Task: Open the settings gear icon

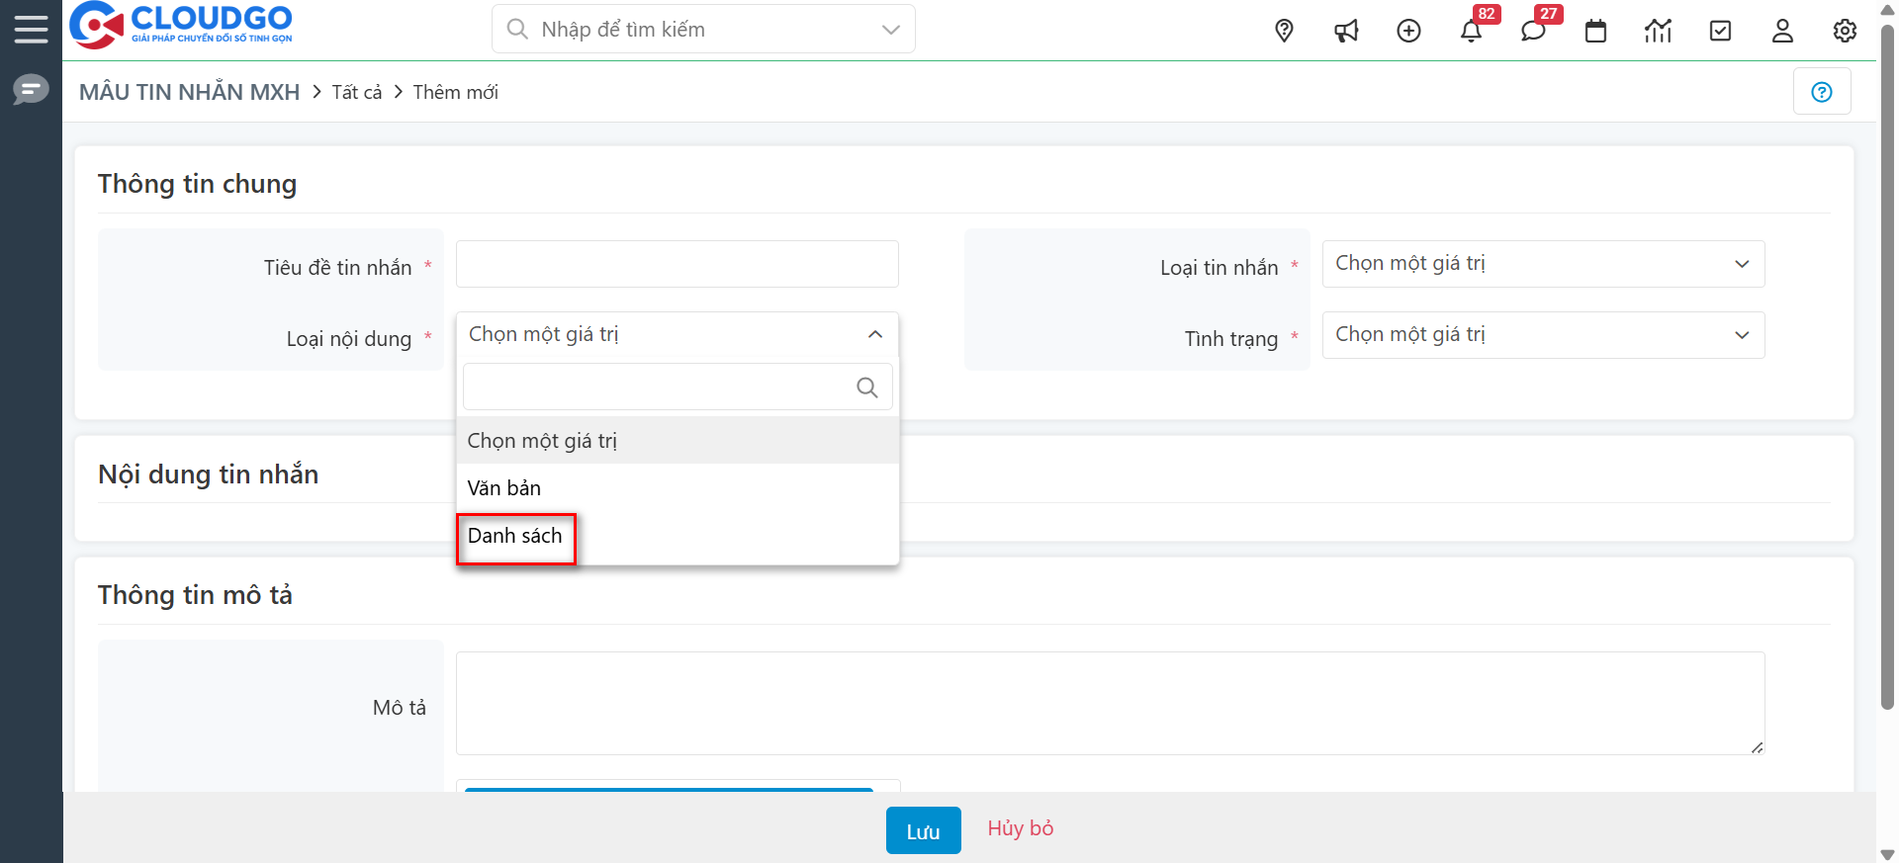Action: 1845,31
